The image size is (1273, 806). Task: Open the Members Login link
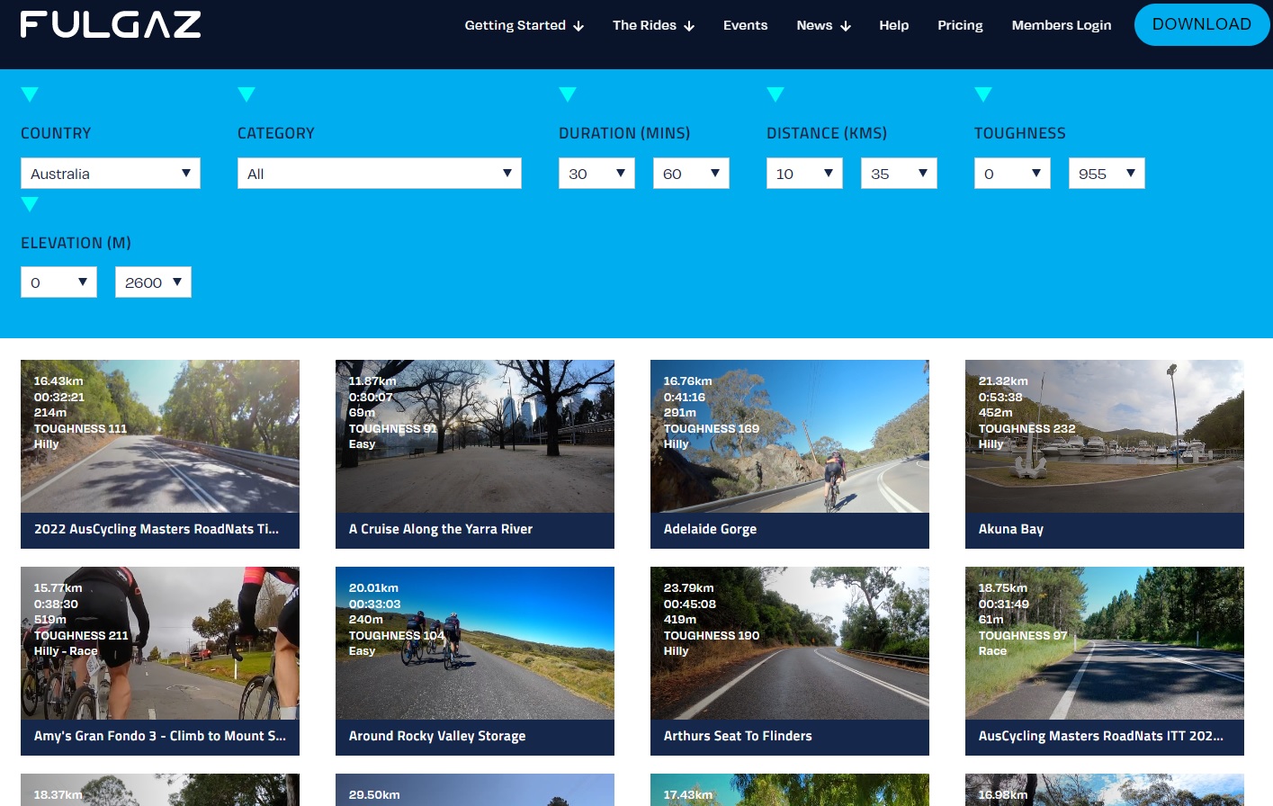point(1061,25)
